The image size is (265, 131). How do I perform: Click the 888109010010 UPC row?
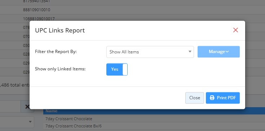[133, 10]
